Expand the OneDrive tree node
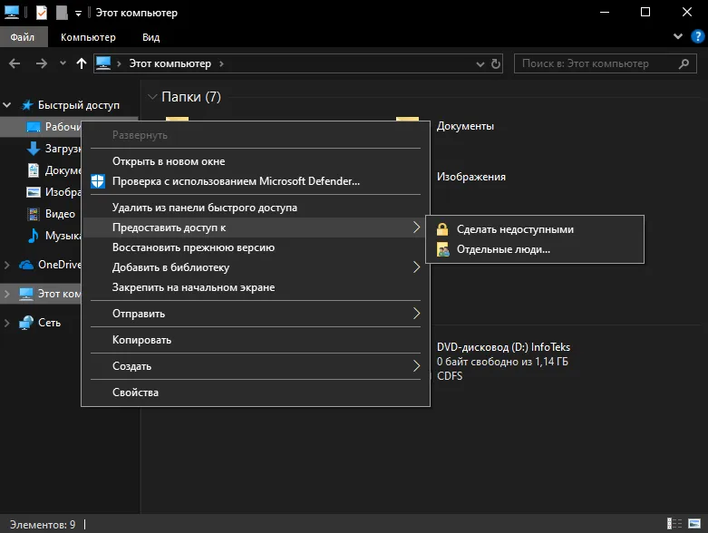708x533 pixels. pos(6,265)
